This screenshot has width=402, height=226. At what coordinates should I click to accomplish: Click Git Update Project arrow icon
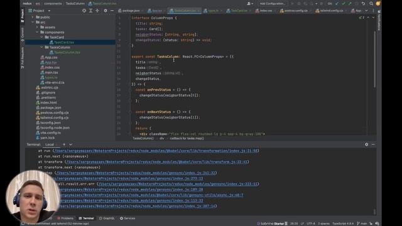pos(337,4)
